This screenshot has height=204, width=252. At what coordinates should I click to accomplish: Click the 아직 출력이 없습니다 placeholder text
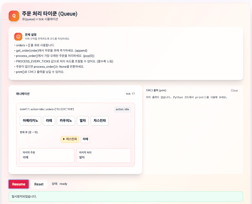point(186,97)
